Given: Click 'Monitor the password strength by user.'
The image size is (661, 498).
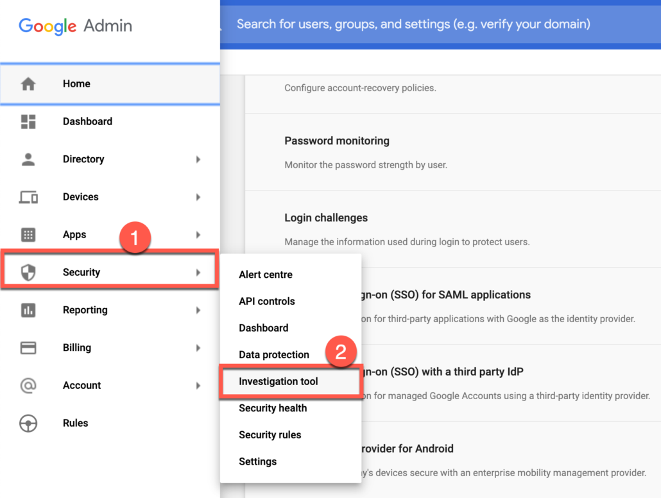Looking at the screenshot, I should (366, 165).
